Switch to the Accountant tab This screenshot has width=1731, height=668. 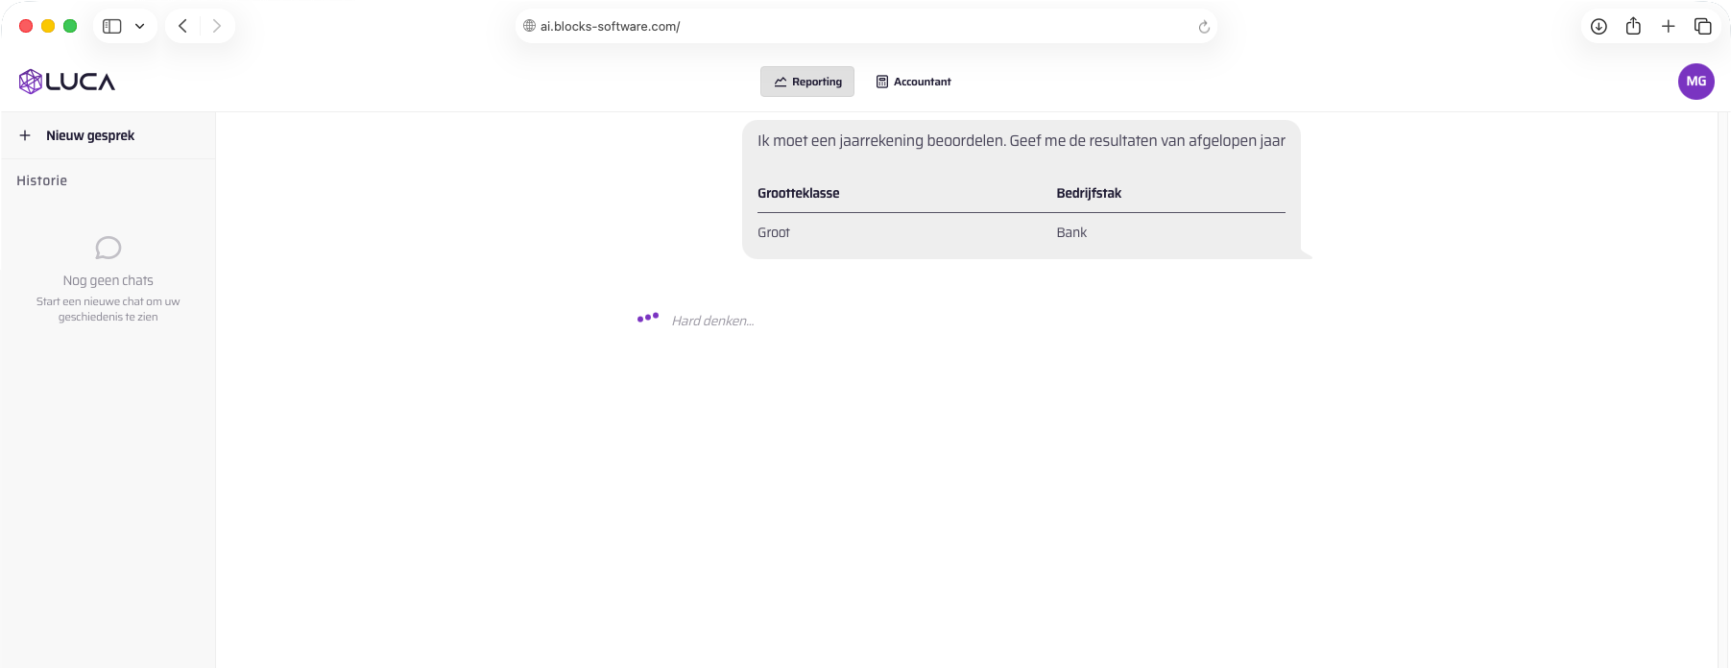click(x=913, y=82)
